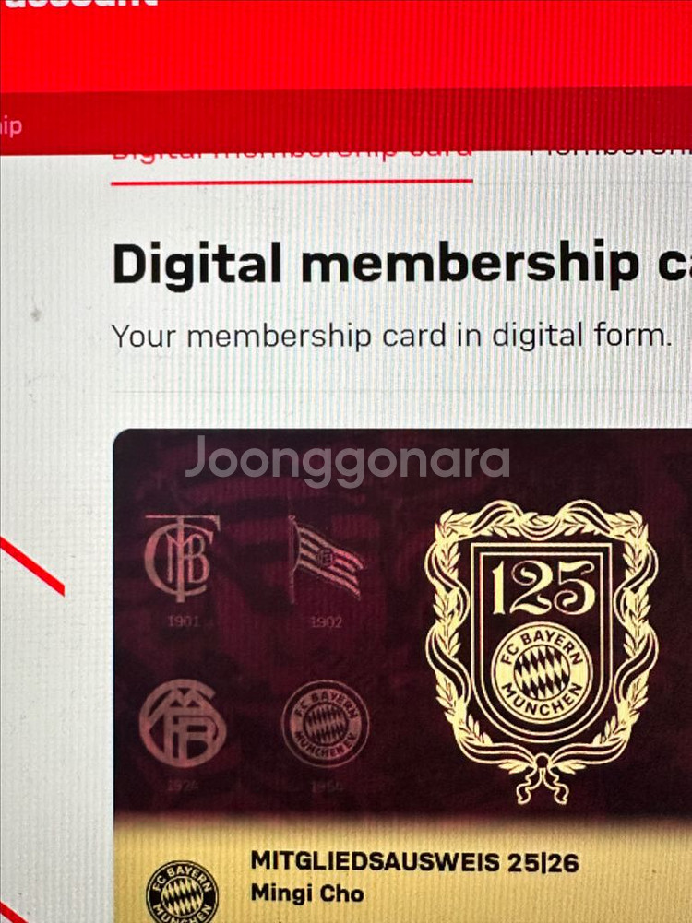Image resolution: width=692 pixels, height=923 pixels.
Task: Click the 1902 striped flag logo
Action: [x=325, y=559]
